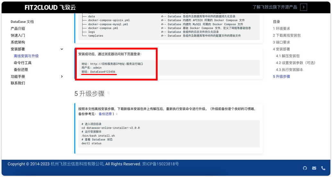Image resolution: width=332 pixels, height=177 pixels.
Task: Click the phone icon in footer
Action: coord(323,168)
